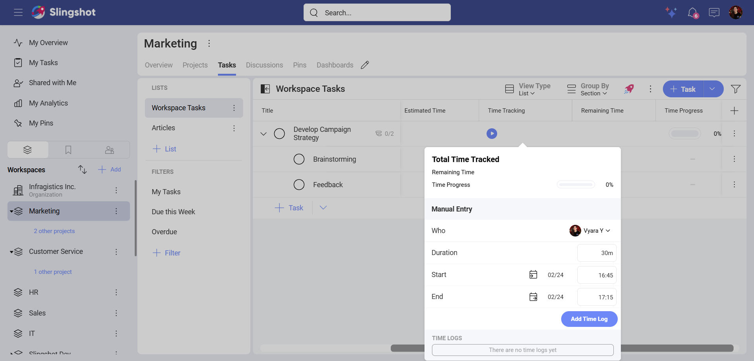Image resolution: width=754 pixels, height=361 pixels.
Task: Open Articles list options
Action: [234, 128]
